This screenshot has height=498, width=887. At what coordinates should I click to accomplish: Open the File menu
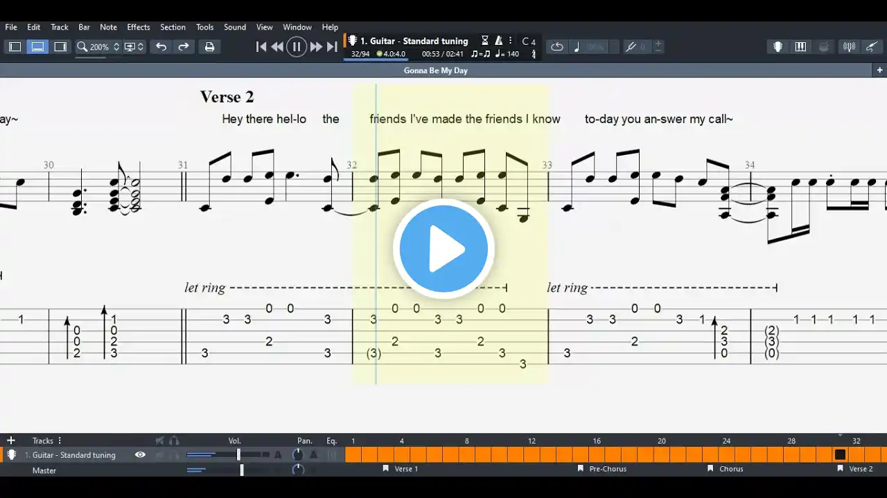click(11, 27)
